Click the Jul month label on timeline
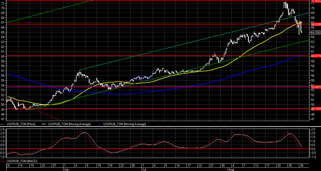This screenshot has height=171, width=321. click(144, 169)
